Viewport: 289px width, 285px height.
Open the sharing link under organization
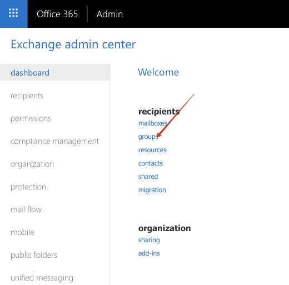[x=149, y=240]
